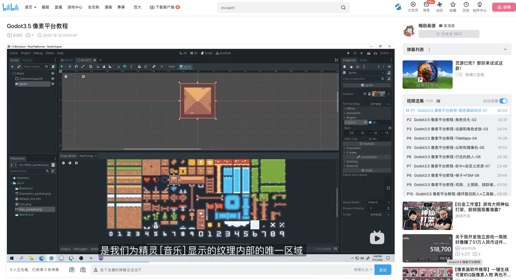This screenshot has width=516, height=280.
Task: Open P8 梯子+FSM-08 video episode
Action: point(457,175)
